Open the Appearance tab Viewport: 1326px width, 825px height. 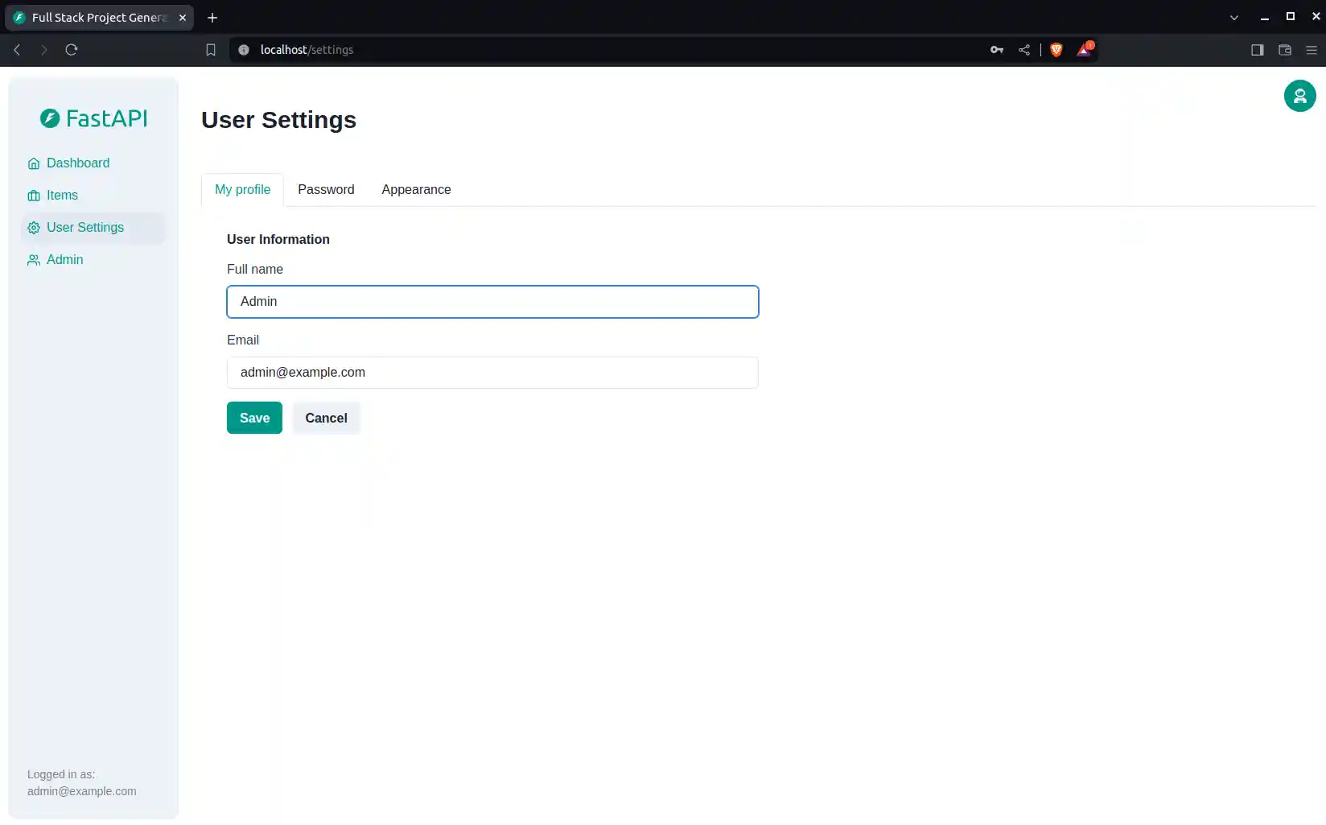[x=416, y=190]
